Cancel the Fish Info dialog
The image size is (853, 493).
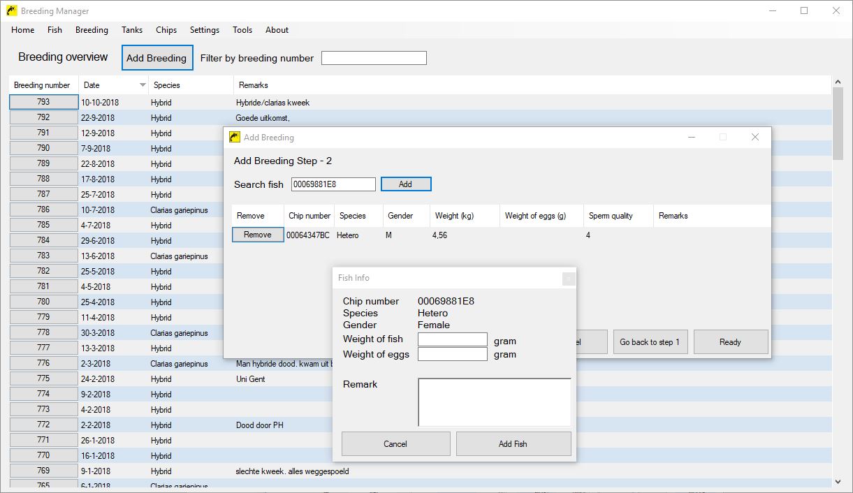(395, 443)
